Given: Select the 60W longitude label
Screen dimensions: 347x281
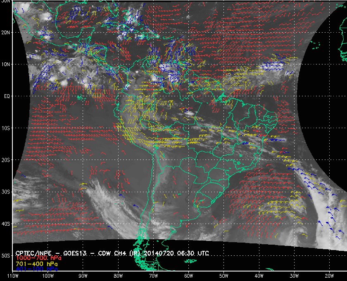Looking at the screenshot, I should [188, 276].
